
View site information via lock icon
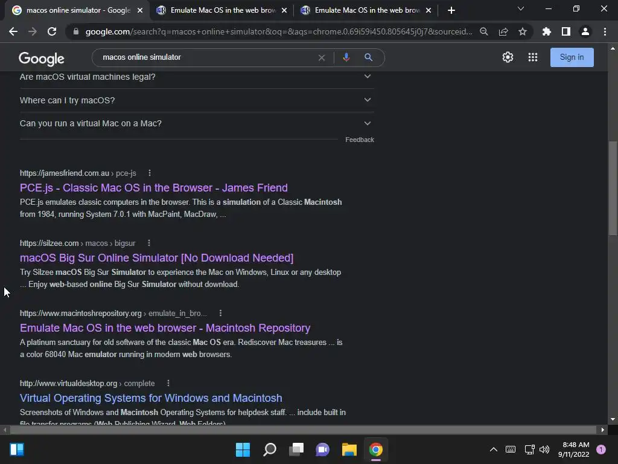[x=76, y=31]
